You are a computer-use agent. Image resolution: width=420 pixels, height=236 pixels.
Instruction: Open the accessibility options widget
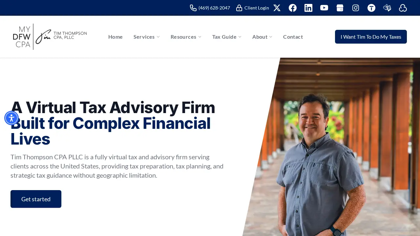coord(11,118)
